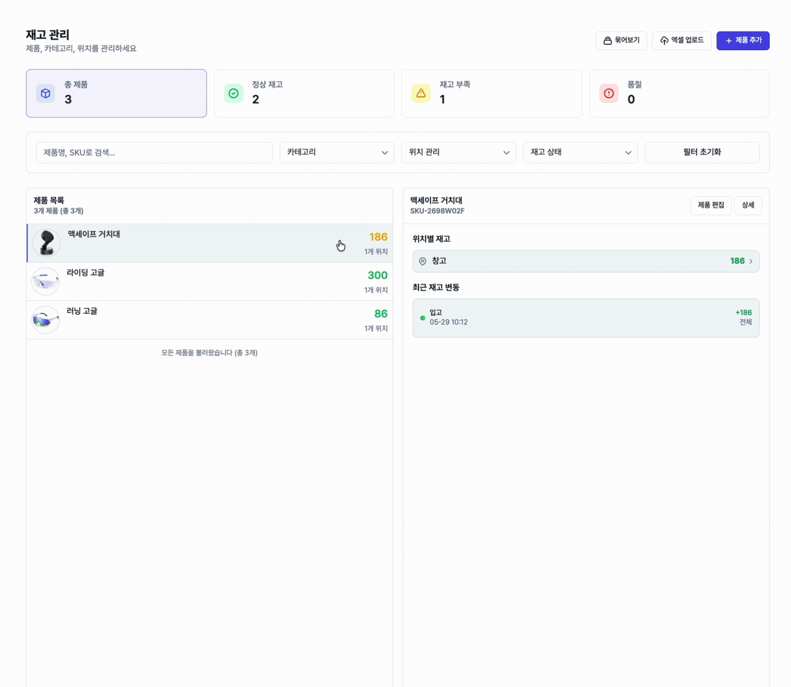Image resolution: width=791 pixels, height=687 pixels.
Task: Click the stock count 86 of 러닝 고글
Action: click(x=381, y=314)
